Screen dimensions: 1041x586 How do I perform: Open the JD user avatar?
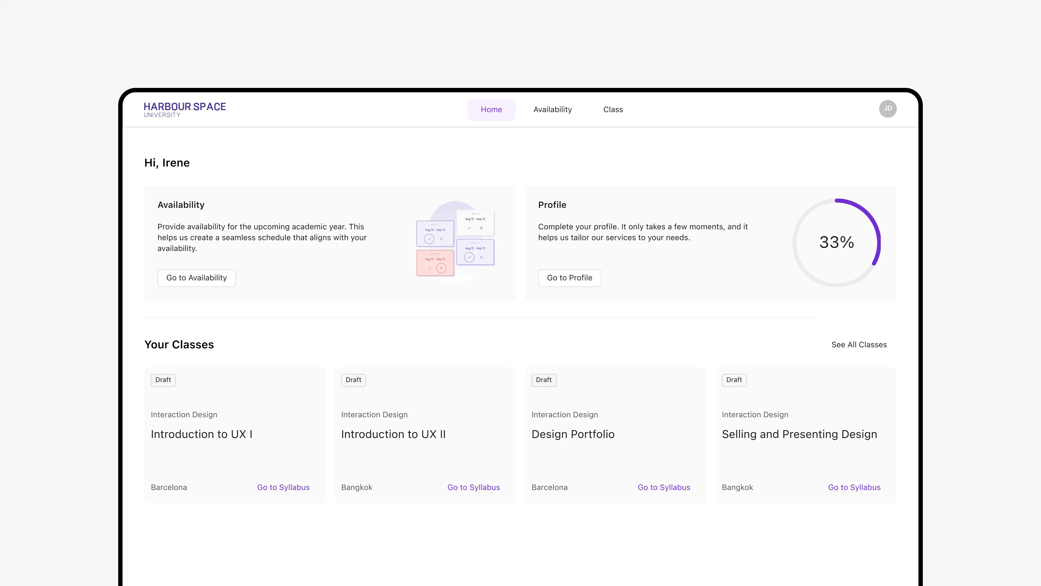(x=888, y=109)
